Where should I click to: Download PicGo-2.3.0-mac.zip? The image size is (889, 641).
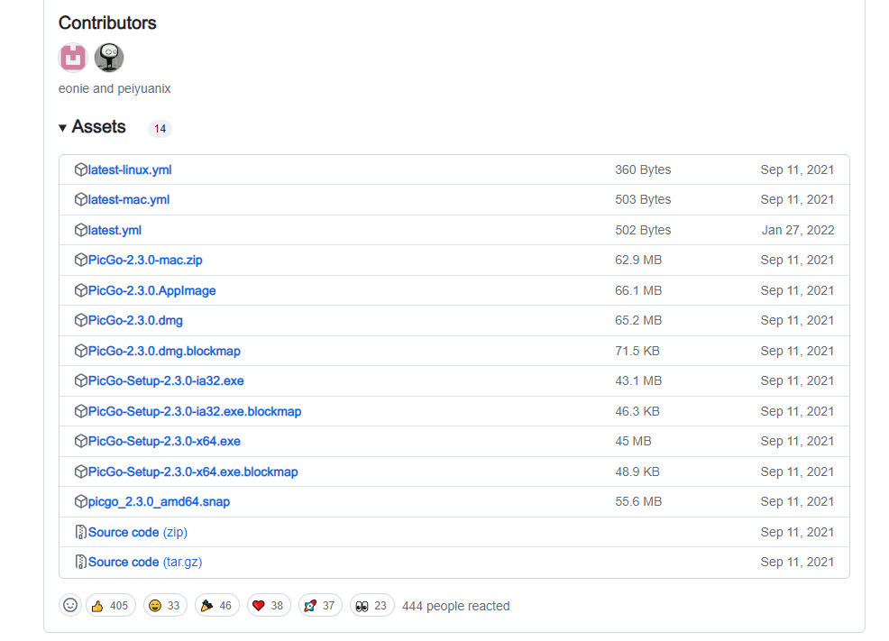(x=145, y=261)
